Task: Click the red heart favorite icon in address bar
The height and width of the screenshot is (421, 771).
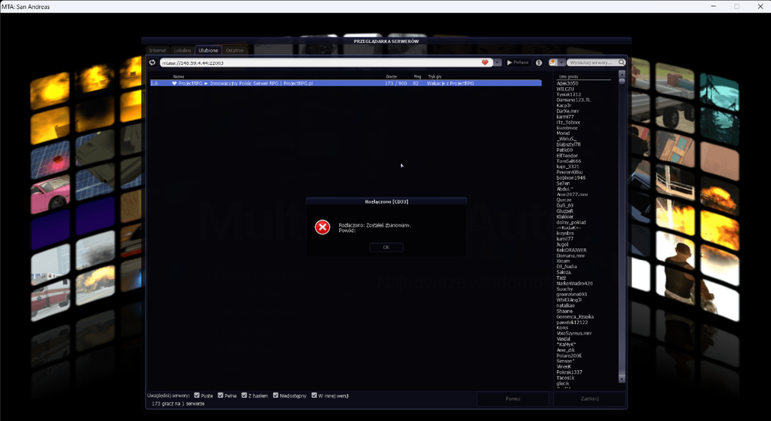Action: coord(485,62)
